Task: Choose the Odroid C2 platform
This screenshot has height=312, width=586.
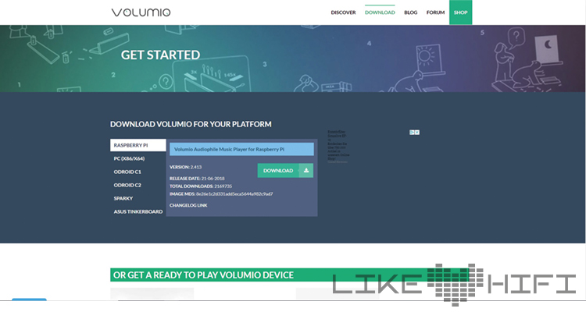Action: 127,185
